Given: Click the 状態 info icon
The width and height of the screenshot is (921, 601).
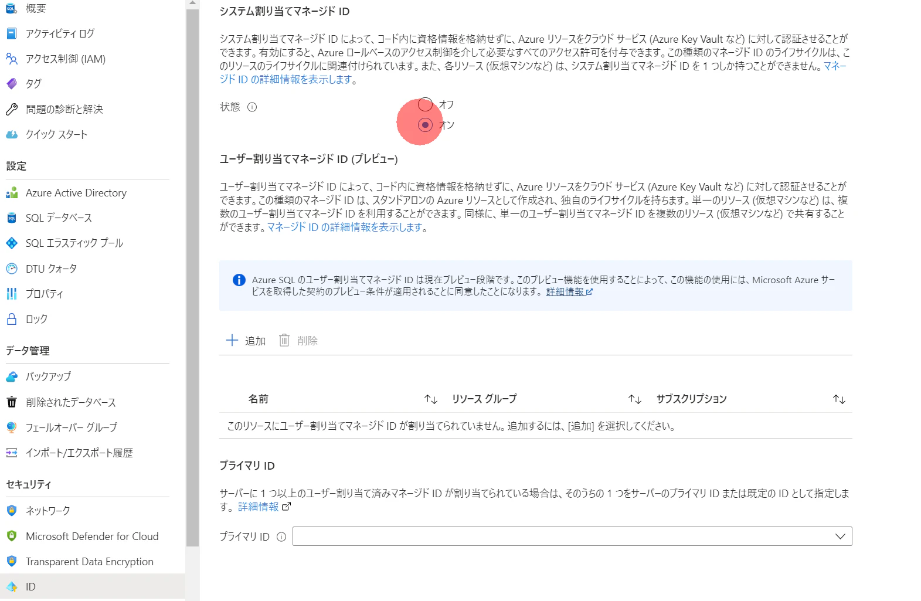Looking at the screenshot, I should (252, 107).
